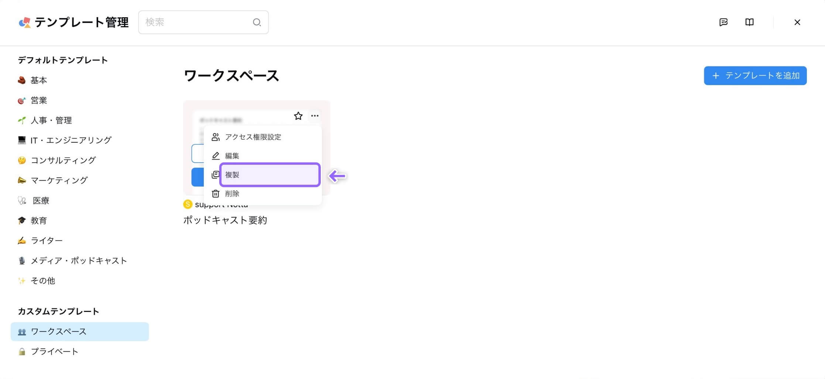This screenshot has width=825, height=379.
Task: Select 編集 in the context menu
Action: click(263, 156)
